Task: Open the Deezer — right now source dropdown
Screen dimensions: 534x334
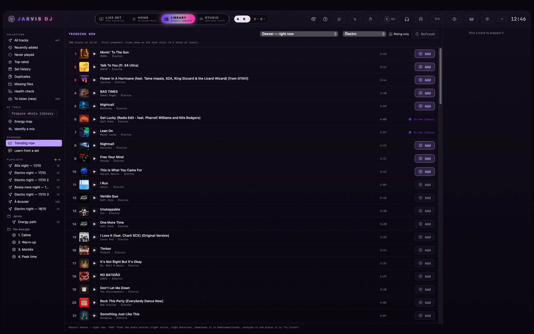Action: pos(299,34)
